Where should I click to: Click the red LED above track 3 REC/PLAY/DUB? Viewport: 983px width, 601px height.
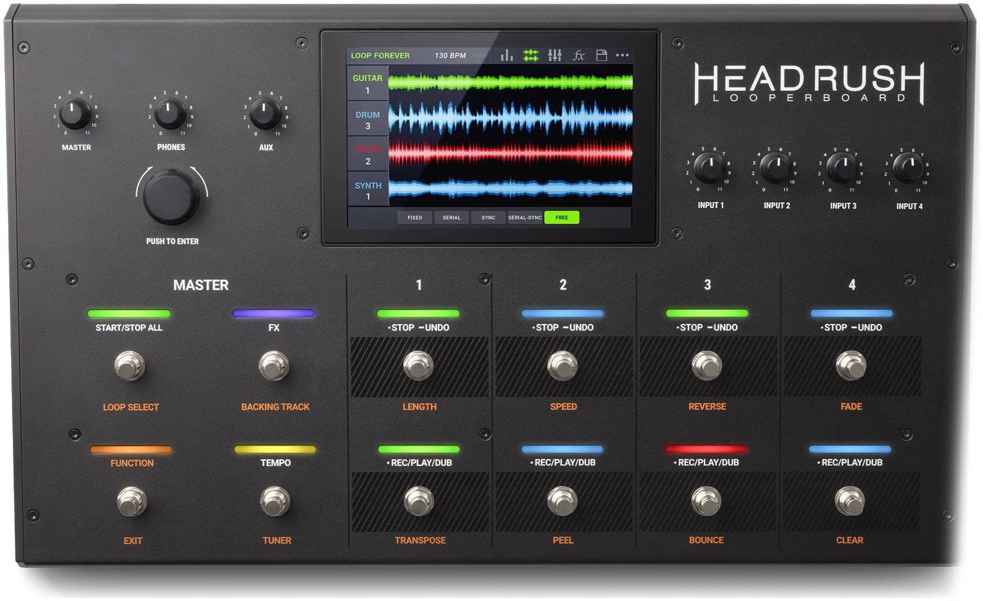pyautogui.click(x=706, y=449)
